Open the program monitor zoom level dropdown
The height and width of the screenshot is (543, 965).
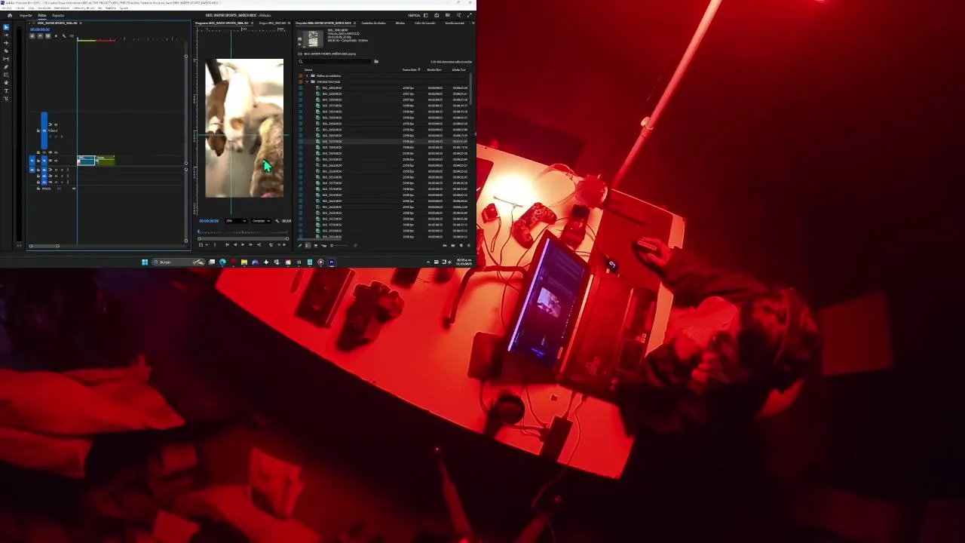click(x=236, y=221)
